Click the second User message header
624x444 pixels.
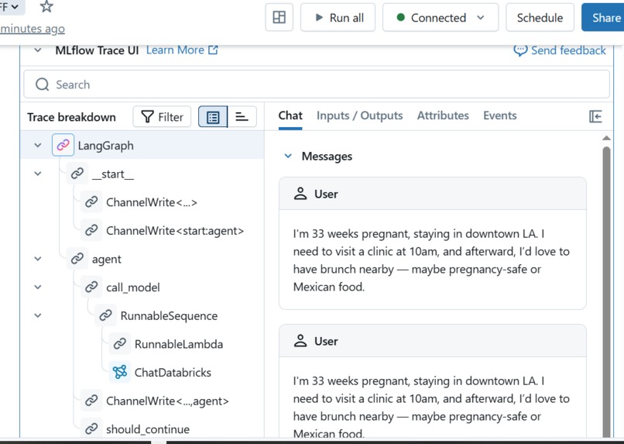(432, 341)
